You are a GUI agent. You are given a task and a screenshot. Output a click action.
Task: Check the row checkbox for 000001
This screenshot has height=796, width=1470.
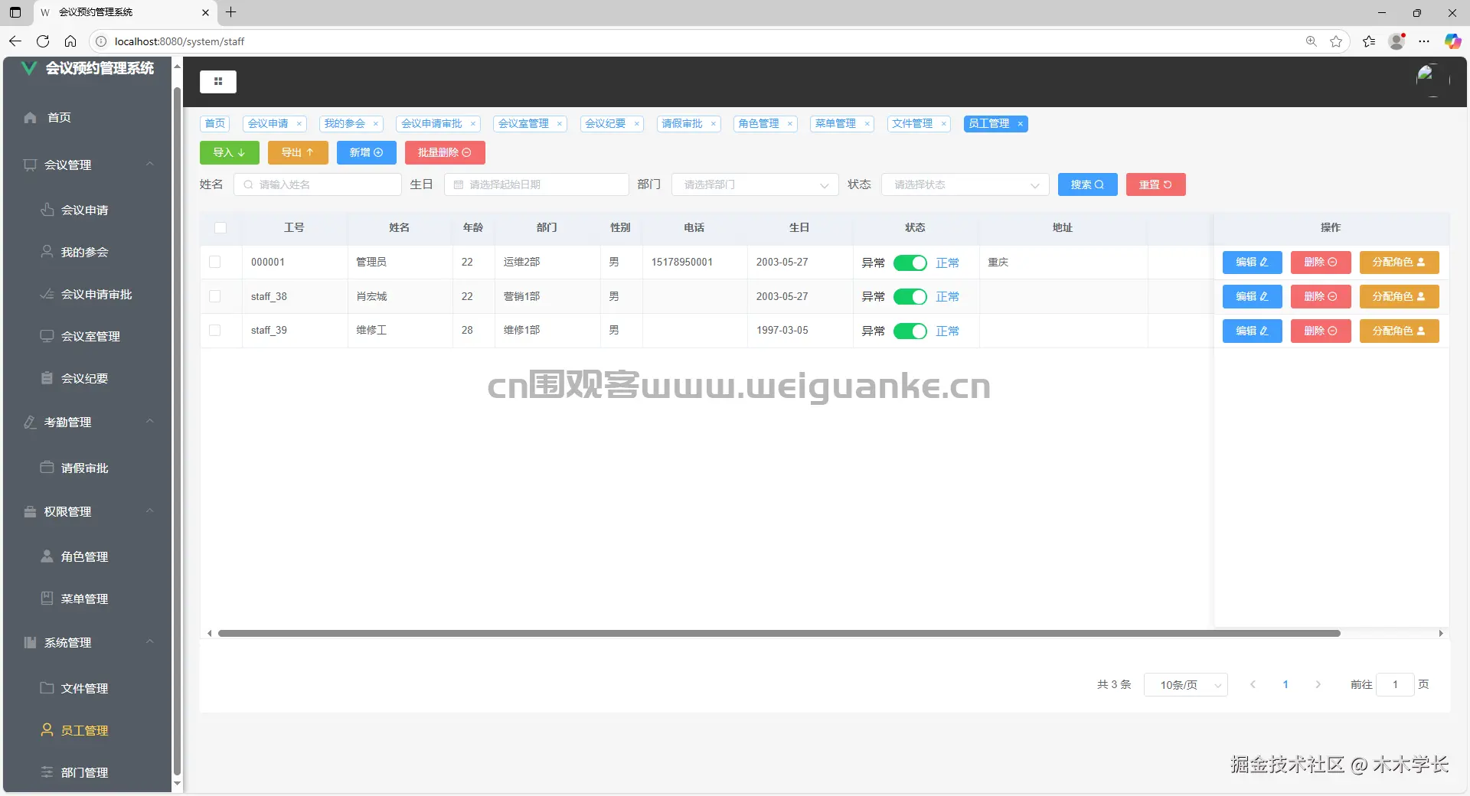[214, 262]
